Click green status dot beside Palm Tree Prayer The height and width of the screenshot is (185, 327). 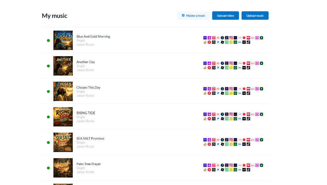(x=48, y=168)
